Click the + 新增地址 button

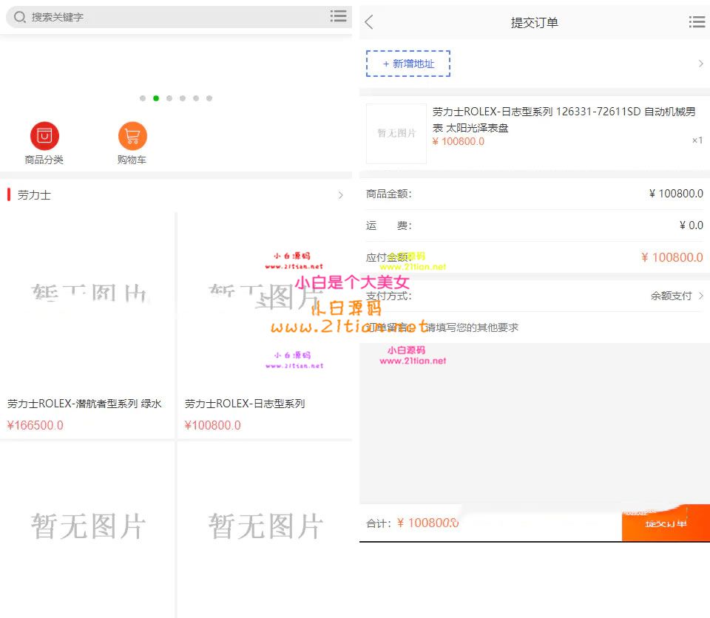408,64
